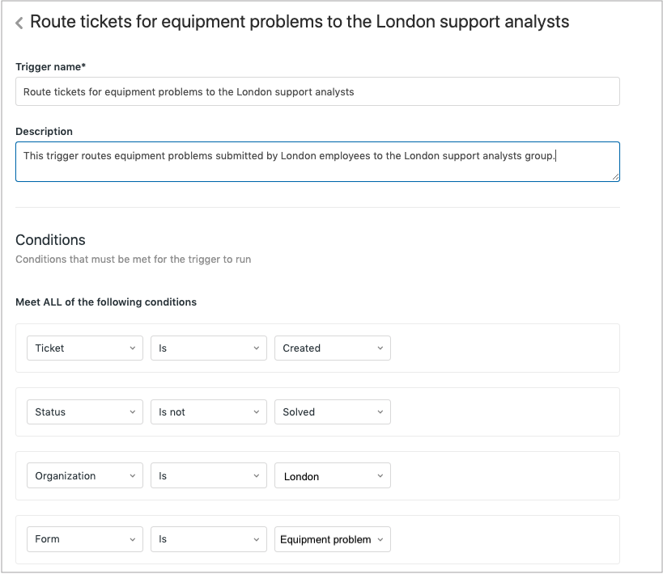Image resolution: width=663 pixels, height=574 pixels.
Task: Click the chevron arrow on the Equipment problem dropdown
Action: (380, 539)
